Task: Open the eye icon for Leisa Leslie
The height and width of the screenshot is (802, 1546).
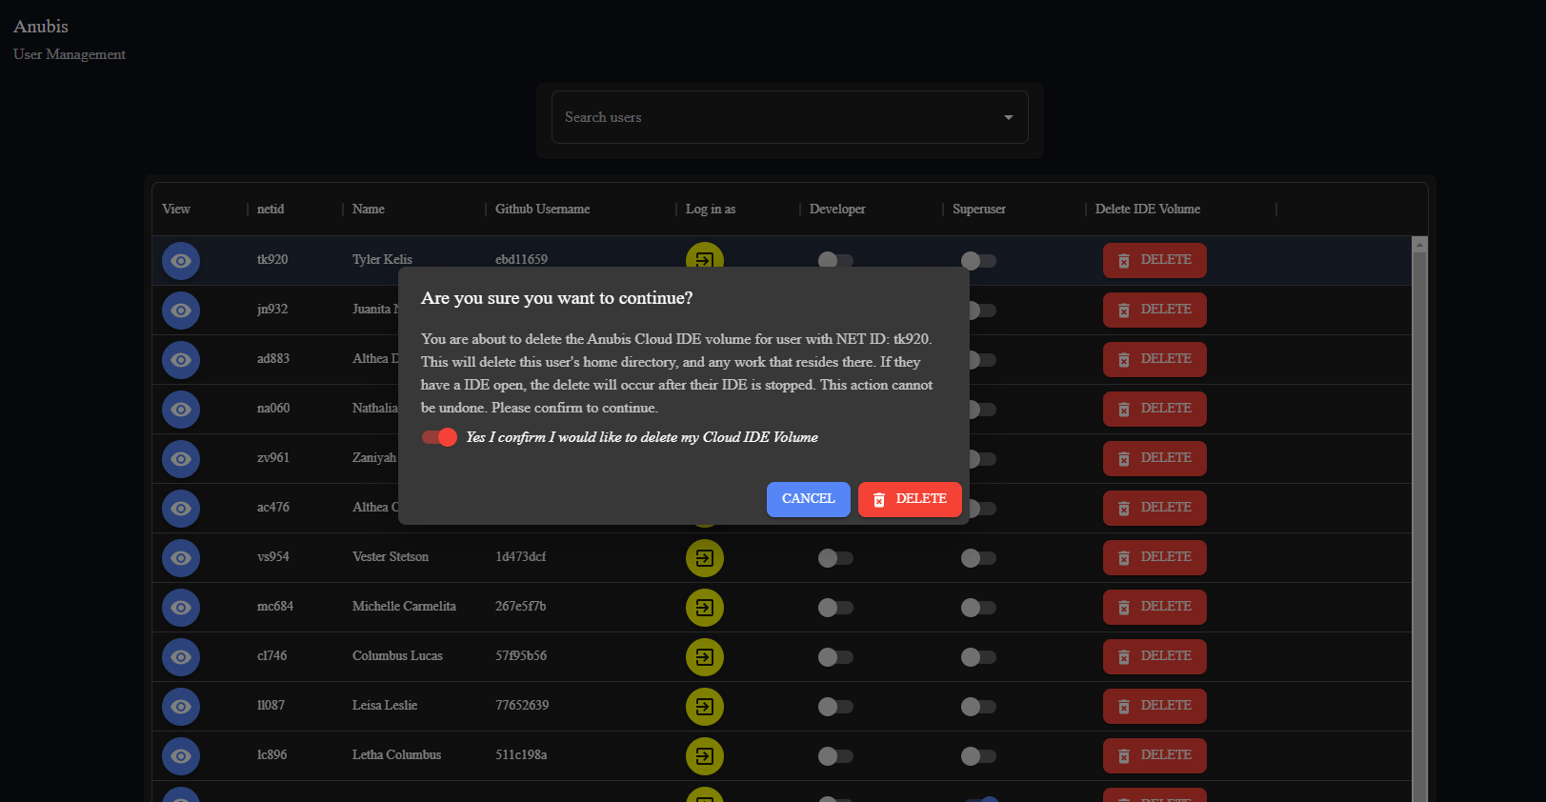Action: pyautogui.click(x=181, y=707)
